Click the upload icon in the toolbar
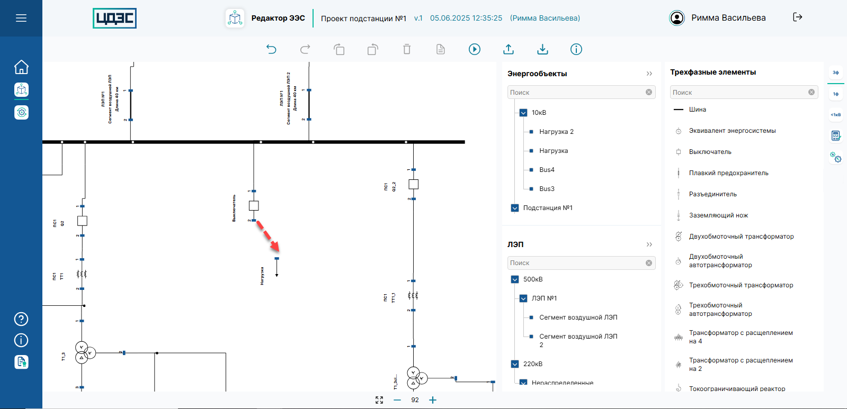847x409 pixels. tap(509, 49)
